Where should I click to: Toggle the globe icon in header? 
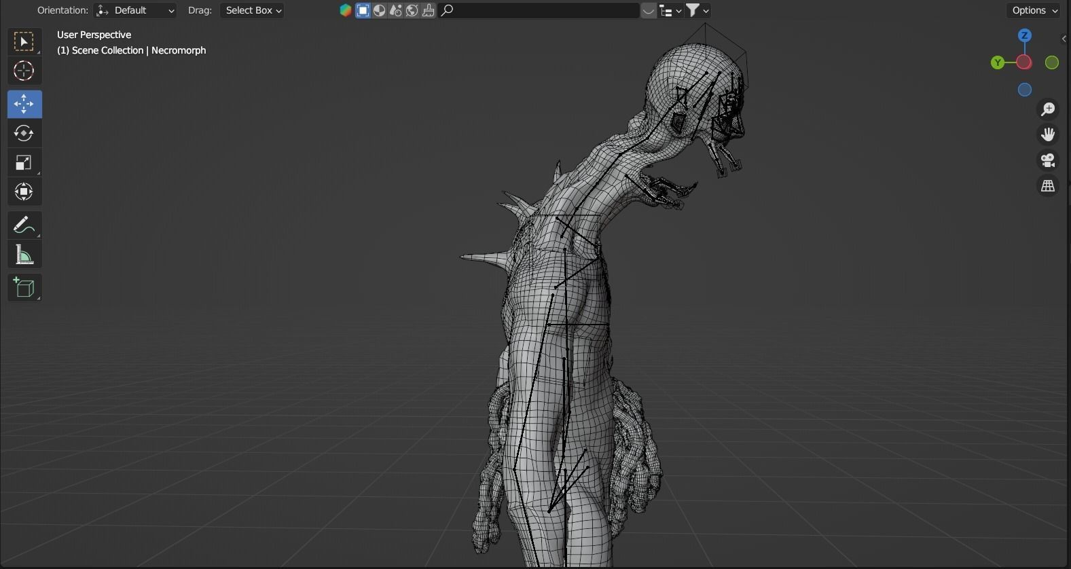coord(412,10)
